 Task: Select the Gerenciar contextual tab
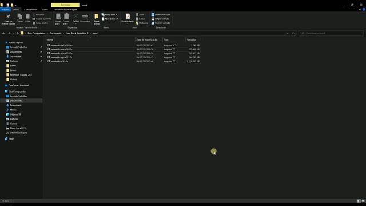point(65,5)
